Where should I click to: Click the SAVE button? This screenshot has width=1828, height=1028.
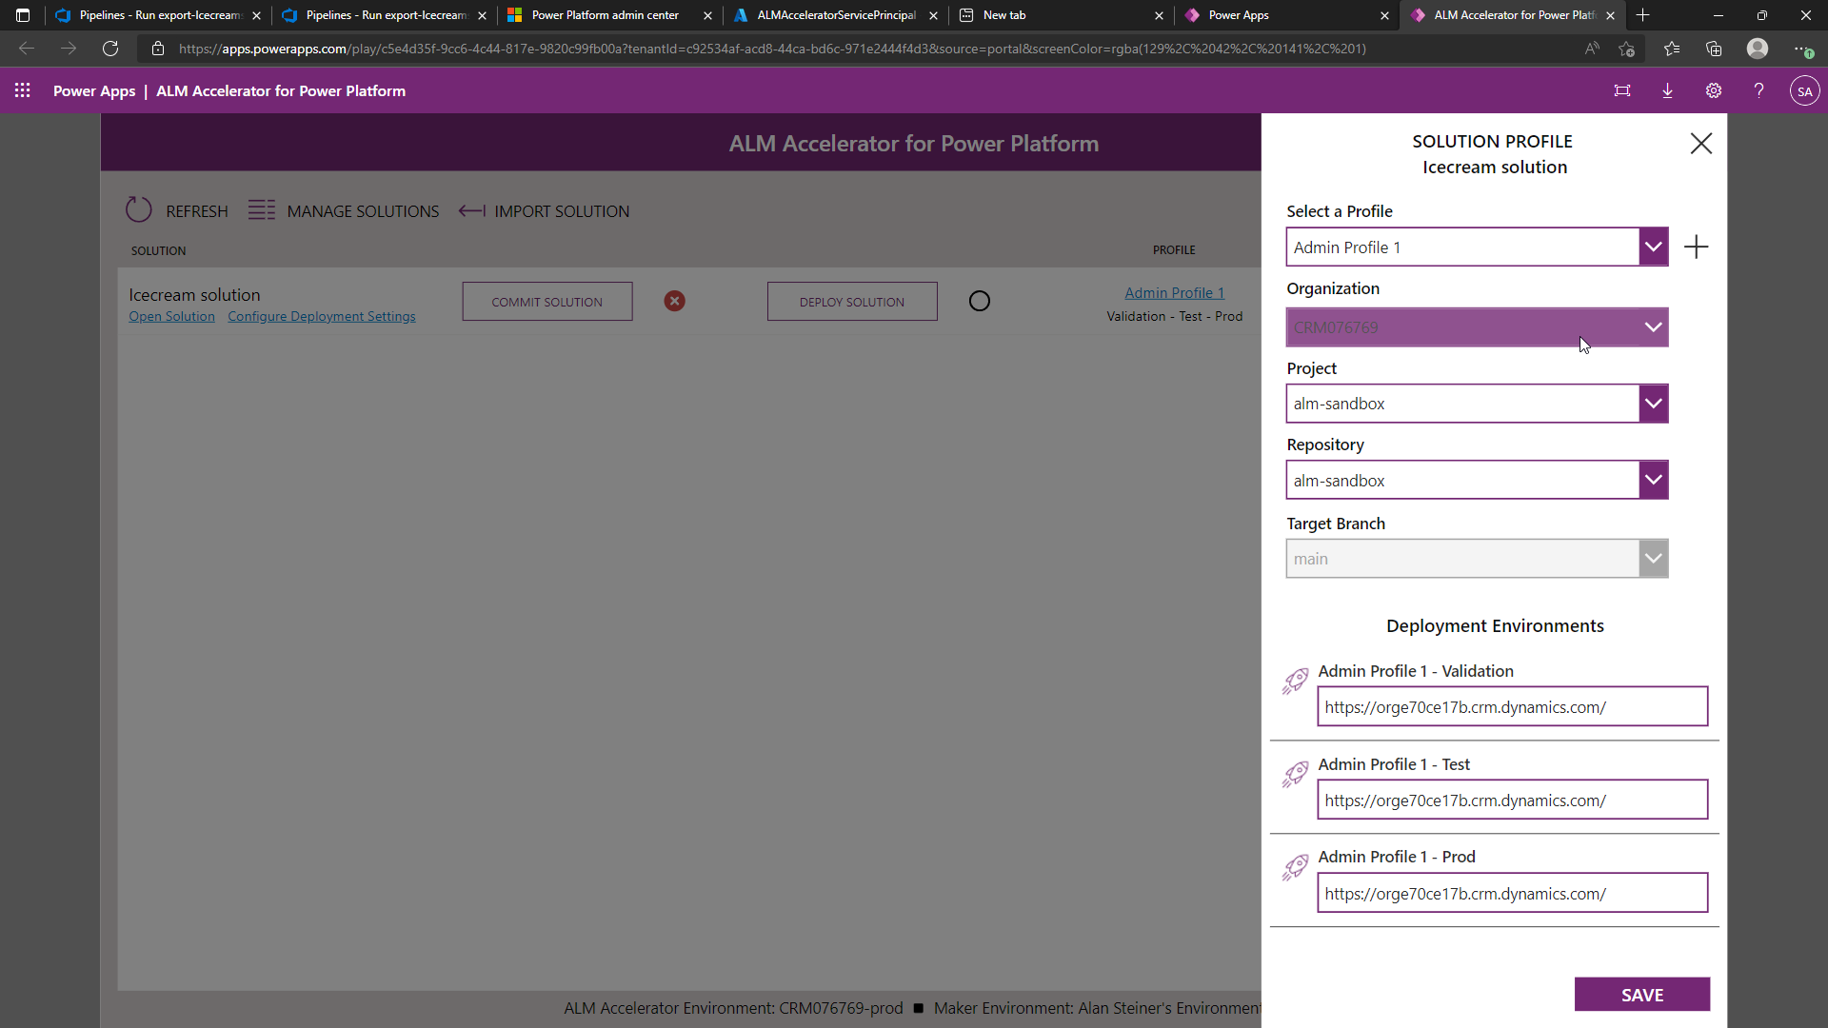(x=1642, y=994)
